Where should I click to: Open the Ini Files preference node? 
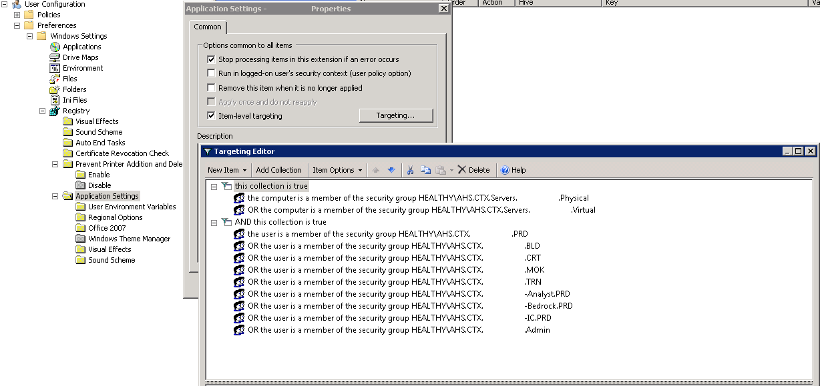coord(75,100)
